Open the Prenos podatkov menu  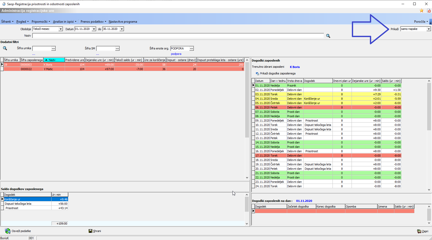pyautogui.click(x=93, y=22)
